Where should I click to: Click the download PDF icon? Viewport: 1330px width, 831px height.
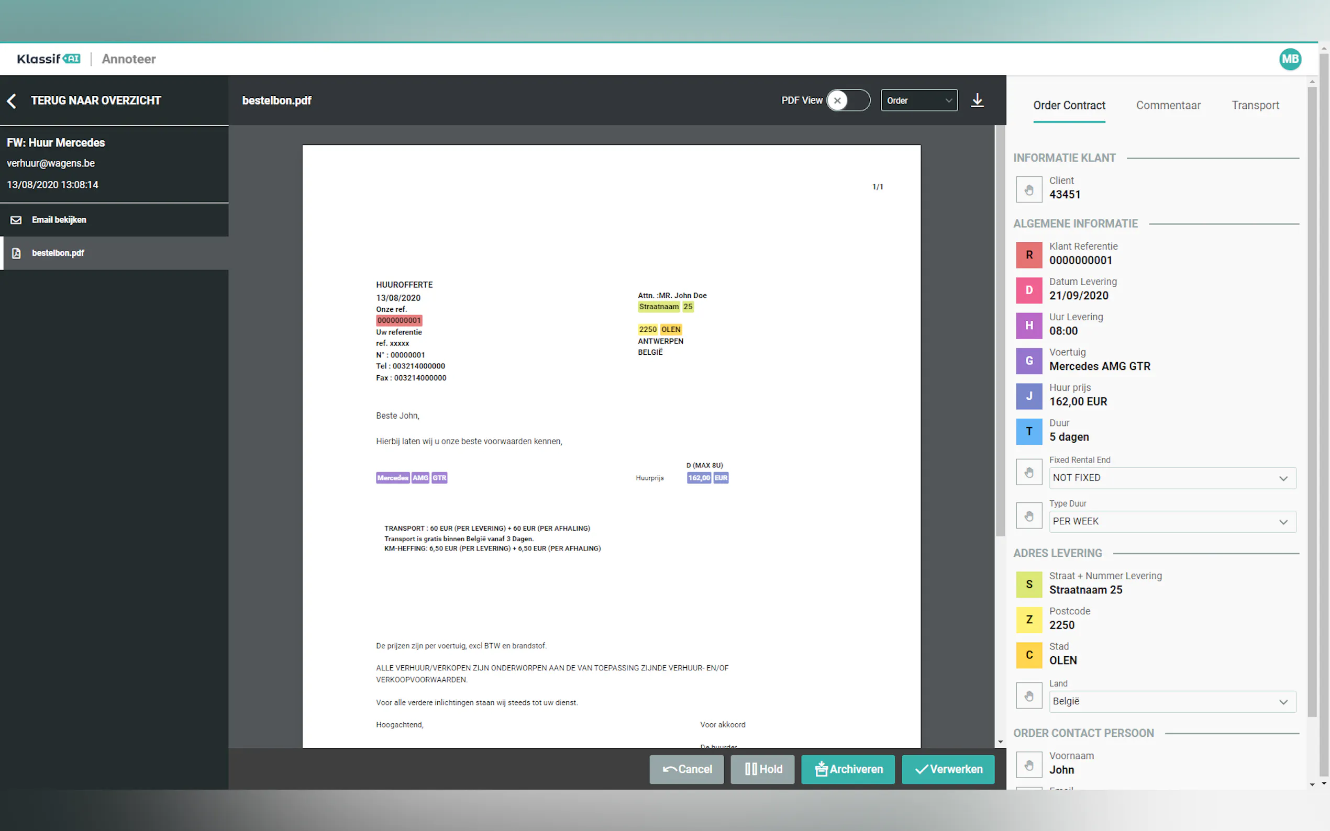(x=977, y=100)
